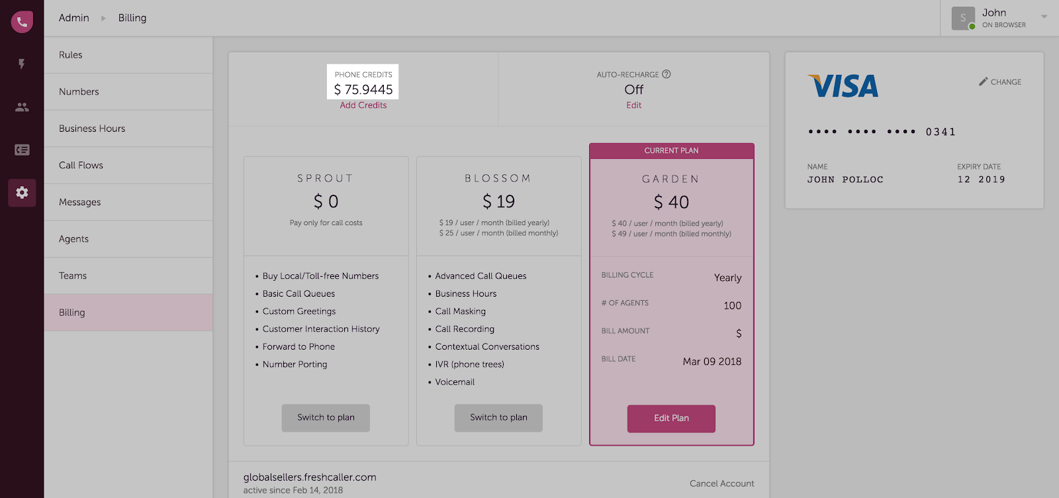Select Business Hours in admin menu

pos(92,128)
